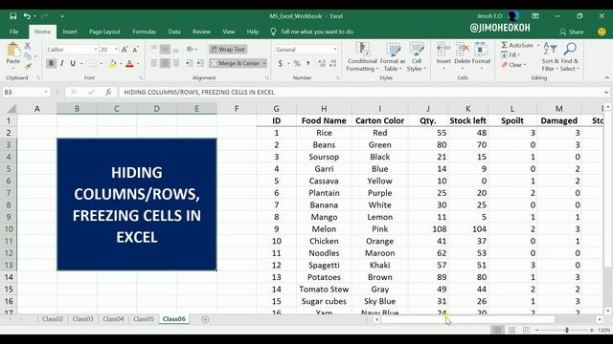Image resolution: width=613 pixels, height=344 pixels.
Task: Toggle Bold formatting
Action: pos(51,63)
